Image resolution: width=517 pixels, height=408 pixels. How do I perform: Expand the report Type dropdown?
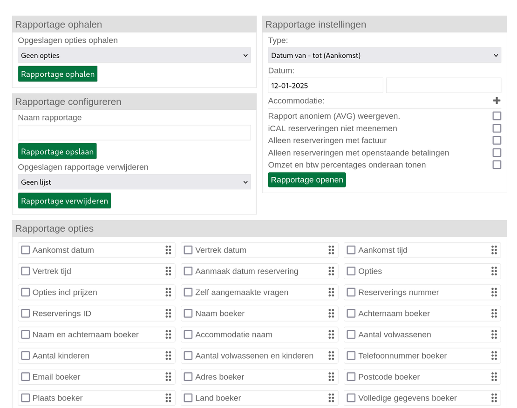[x=384, y=55]
